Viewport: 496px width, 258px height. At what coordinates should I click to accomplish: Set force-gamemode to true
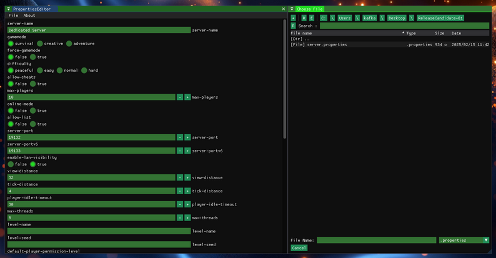coord(33,57)
